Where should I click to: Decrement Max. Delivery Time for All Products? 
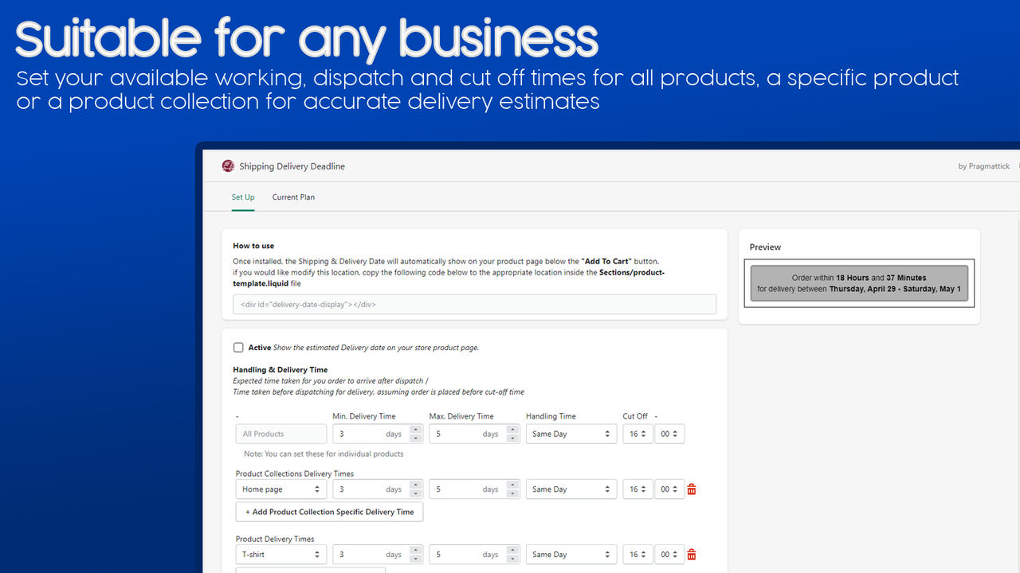(511, 437)
